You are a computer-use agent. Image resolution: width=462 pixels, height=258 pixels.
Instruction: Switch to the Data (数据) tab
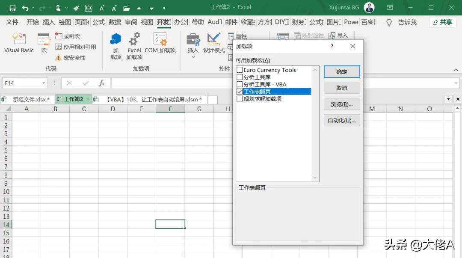(x=115, y=22)
